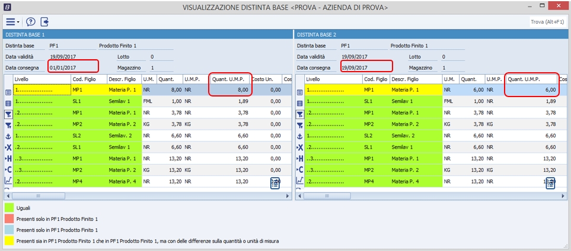Click the right scroll arrow of Distinta Base 1 grid
The height and width of the screenshot is (251, 571).
[288, 196]
